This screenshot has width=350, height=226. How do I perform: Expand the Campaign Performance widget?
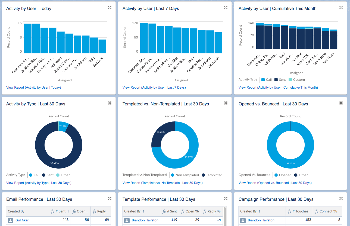[x=341, y=198]
